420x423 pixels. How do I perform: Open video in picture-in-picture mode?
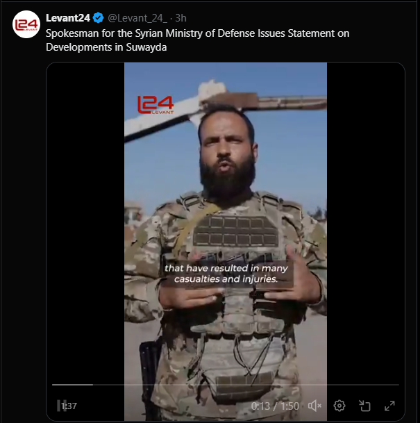pyautogui.click(x=364, y=406)
